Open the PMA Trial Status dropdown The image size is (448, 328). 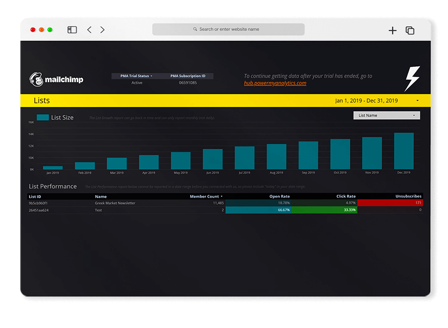coord(136,76)
